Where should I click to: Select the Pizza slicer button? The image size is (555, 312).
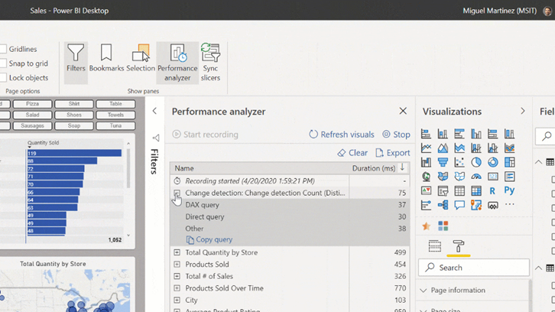click(32, 104)
